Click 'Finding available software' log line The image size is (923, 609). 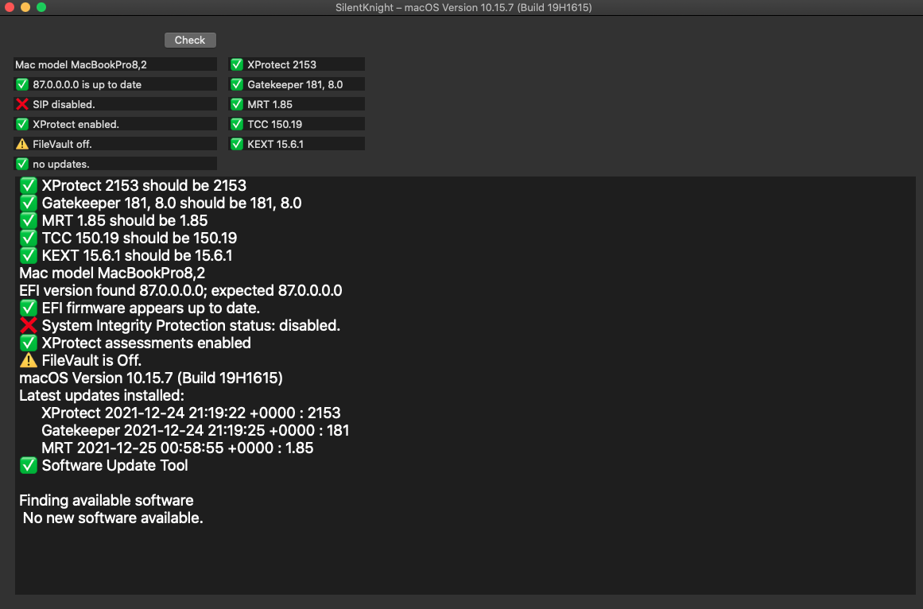107,500
